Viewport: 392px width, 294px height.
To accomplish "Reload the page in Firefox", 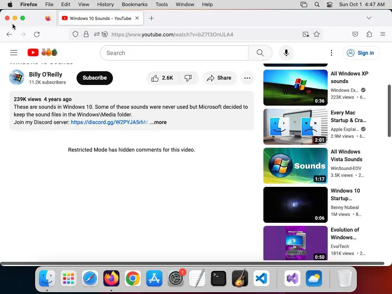I will click(x=37, y=34).
